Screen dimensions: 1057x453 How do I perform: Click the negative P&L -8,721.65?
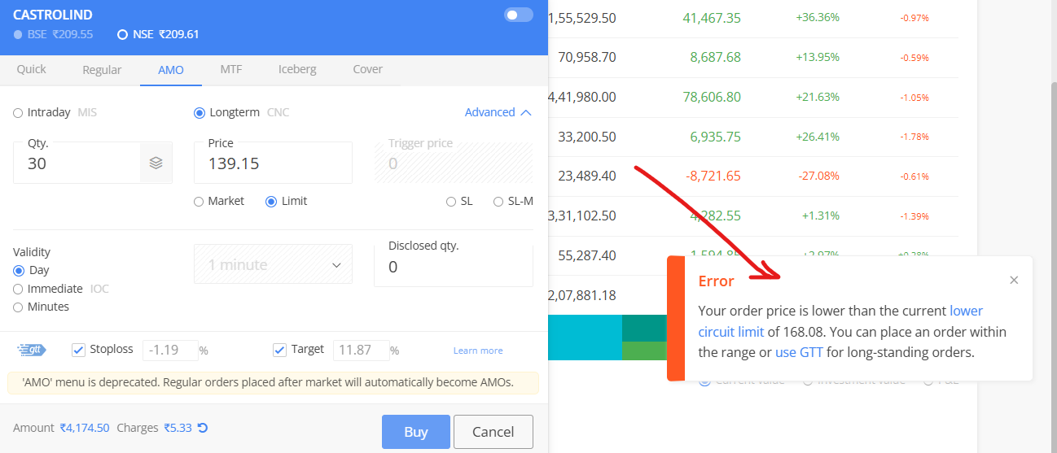[x=713, y=176]
